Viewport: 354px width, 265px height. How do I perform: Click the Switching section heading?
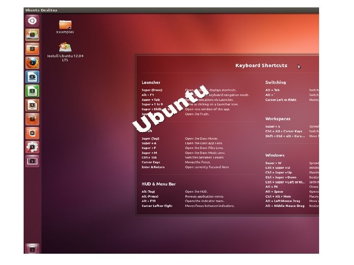[275, 82]
